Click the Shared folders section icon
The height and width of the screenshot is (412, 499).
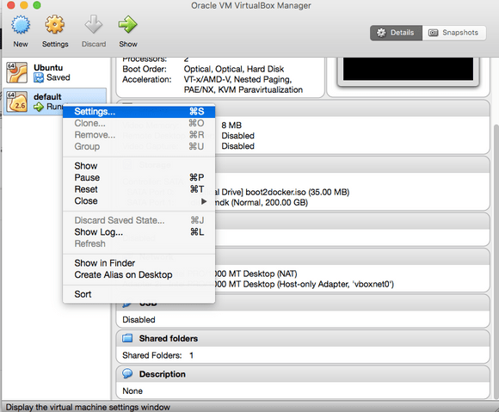coord(127,338)
